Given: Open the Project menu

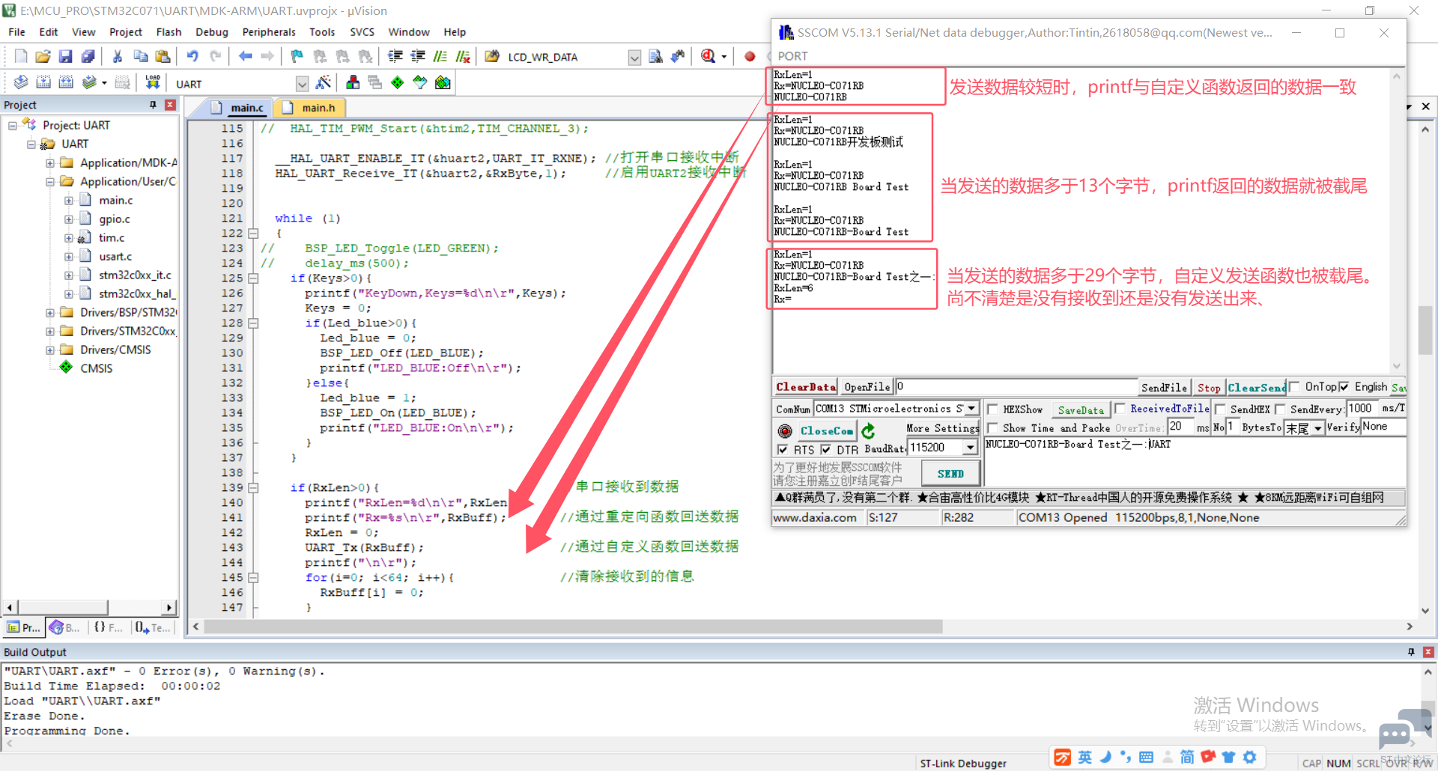Looking at the screenshot, I should (x=125, y=32).
